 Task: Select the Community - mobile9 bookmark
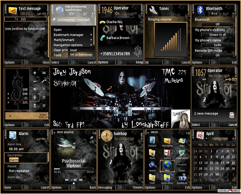pos(73,20)
